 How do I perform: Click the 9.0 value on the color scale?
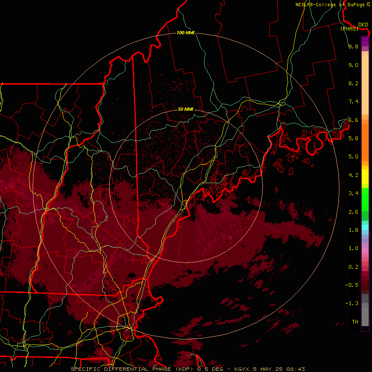[x=353, y=65]
